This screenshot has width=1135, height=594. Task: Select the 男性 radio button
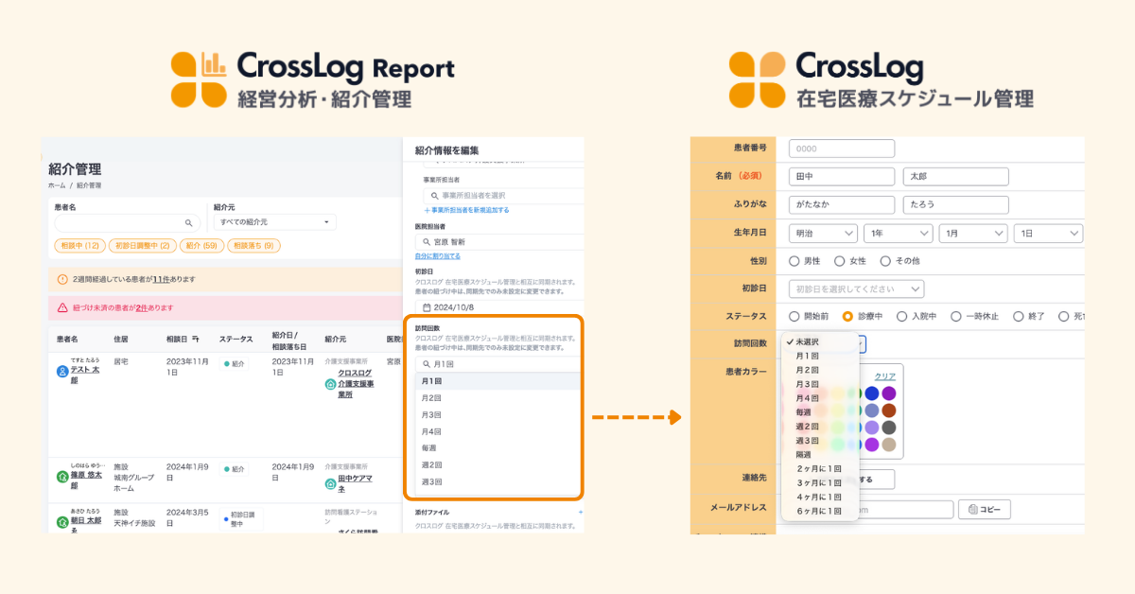point(794,261)
